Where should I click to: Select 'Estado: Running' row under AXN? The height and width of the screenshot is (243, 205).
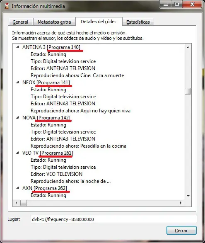[x=48, y=195]
